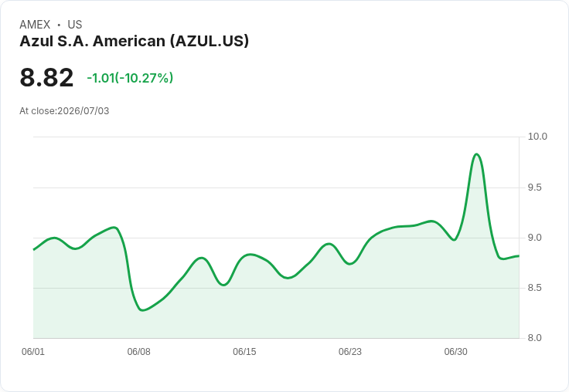Click the 06/01 x-axis date label
Viewport: 569px width, 392px height.
[33, 352]
